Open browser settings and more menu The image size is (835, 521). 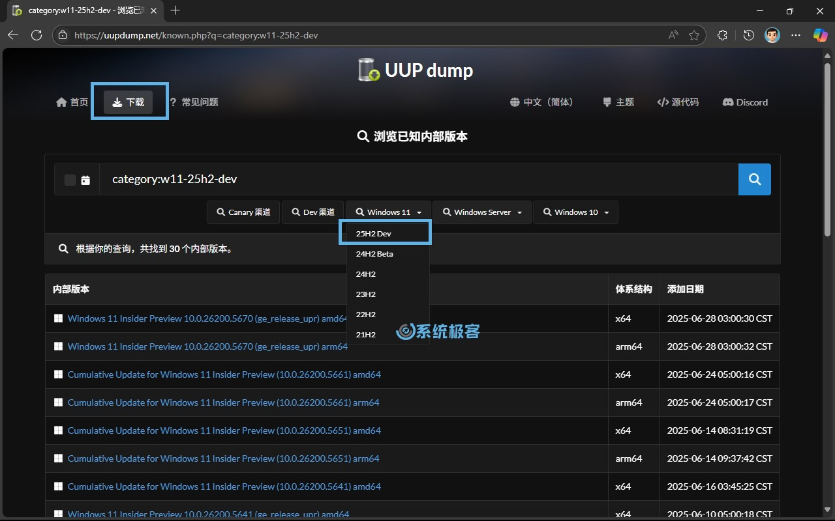coord(796,35)
